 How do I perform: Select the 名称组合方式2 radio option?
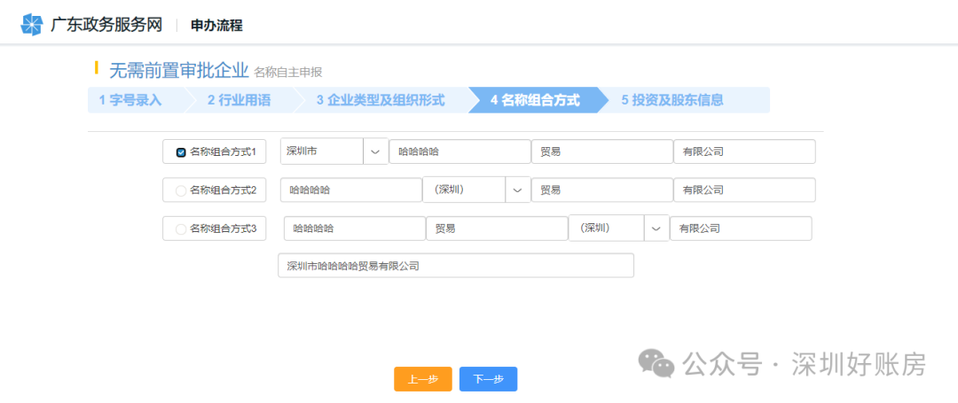[181, 190]
